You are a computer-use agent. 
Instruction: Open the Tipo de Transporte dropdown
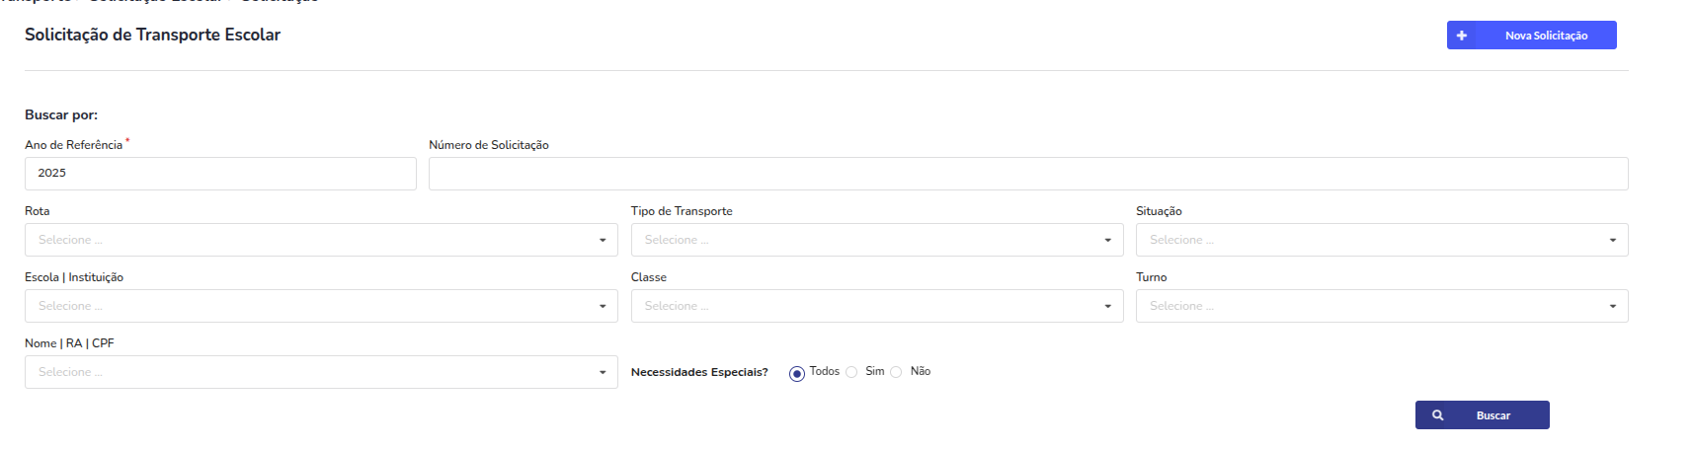(877, 240)
